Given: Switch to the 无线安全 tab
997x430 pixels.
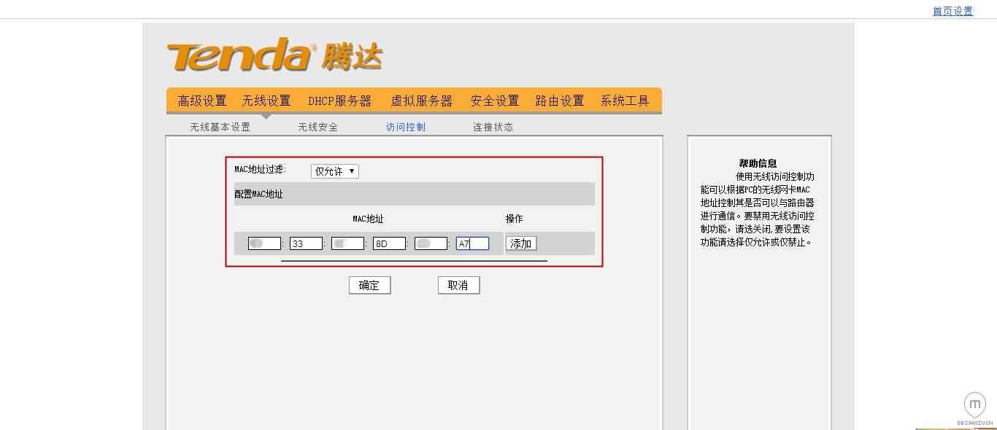Looking at the screenshot, I should pos(318,126).
